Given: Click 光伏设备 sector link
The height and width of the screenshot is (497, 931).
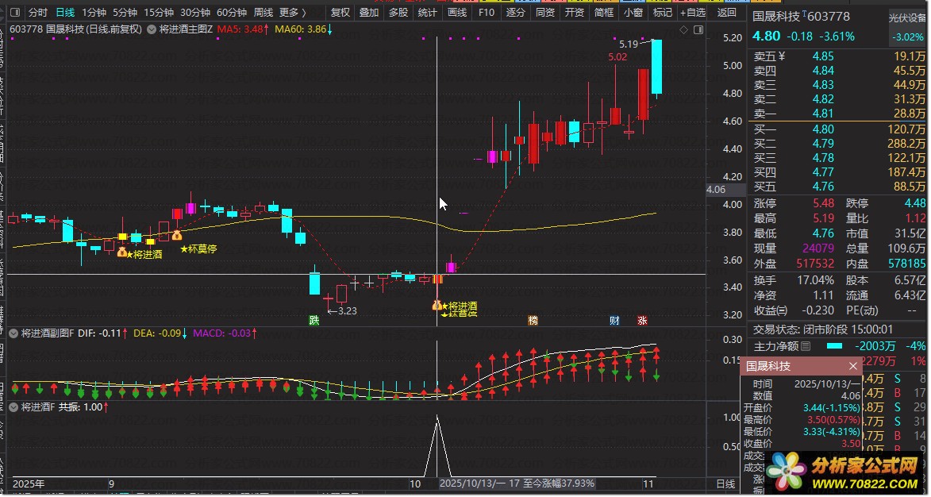Looking at the screenshot, I should 906,18.
